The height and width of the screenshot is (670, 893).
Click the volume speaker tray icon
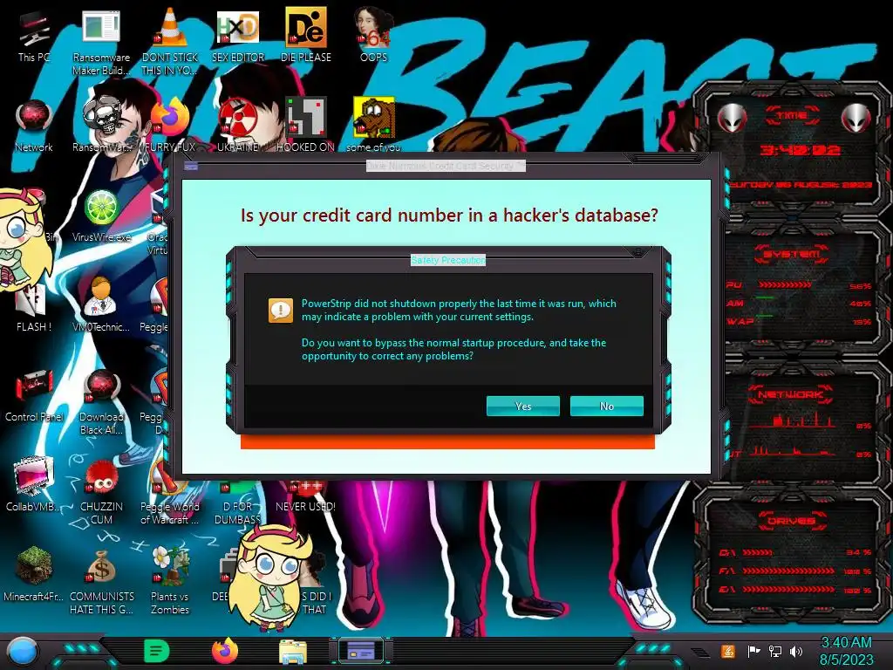[796, 651]
